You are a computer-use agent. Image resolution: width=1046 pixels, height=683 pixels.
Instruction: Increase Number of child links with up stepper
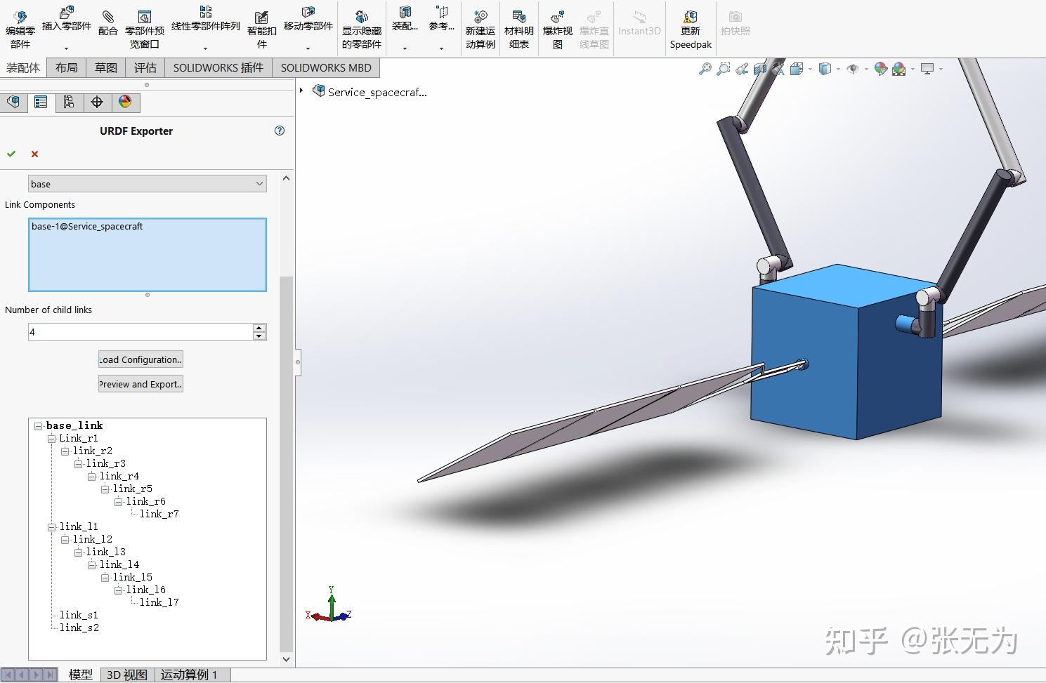pyautogui.click(x=259, y=327)
